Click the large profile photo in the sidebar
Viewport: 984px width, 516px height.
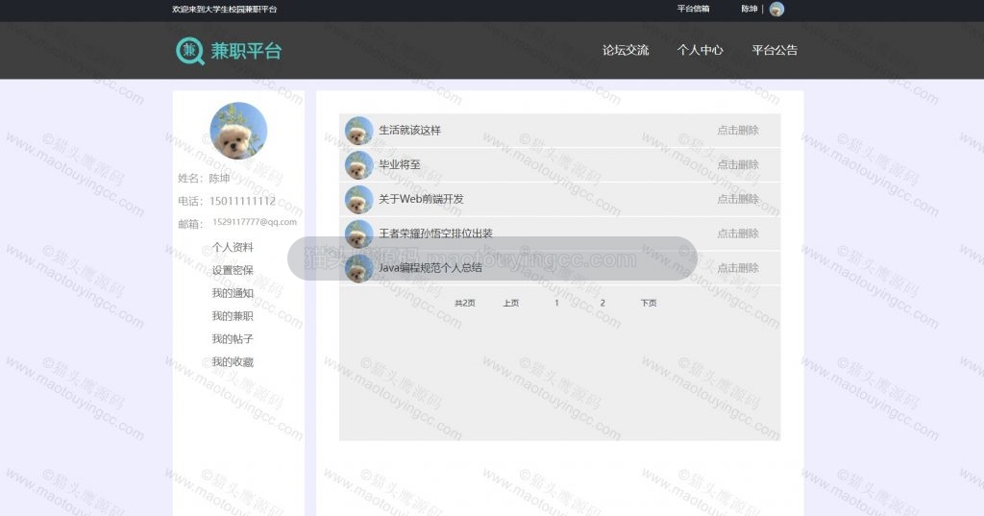tap(238, 131)
